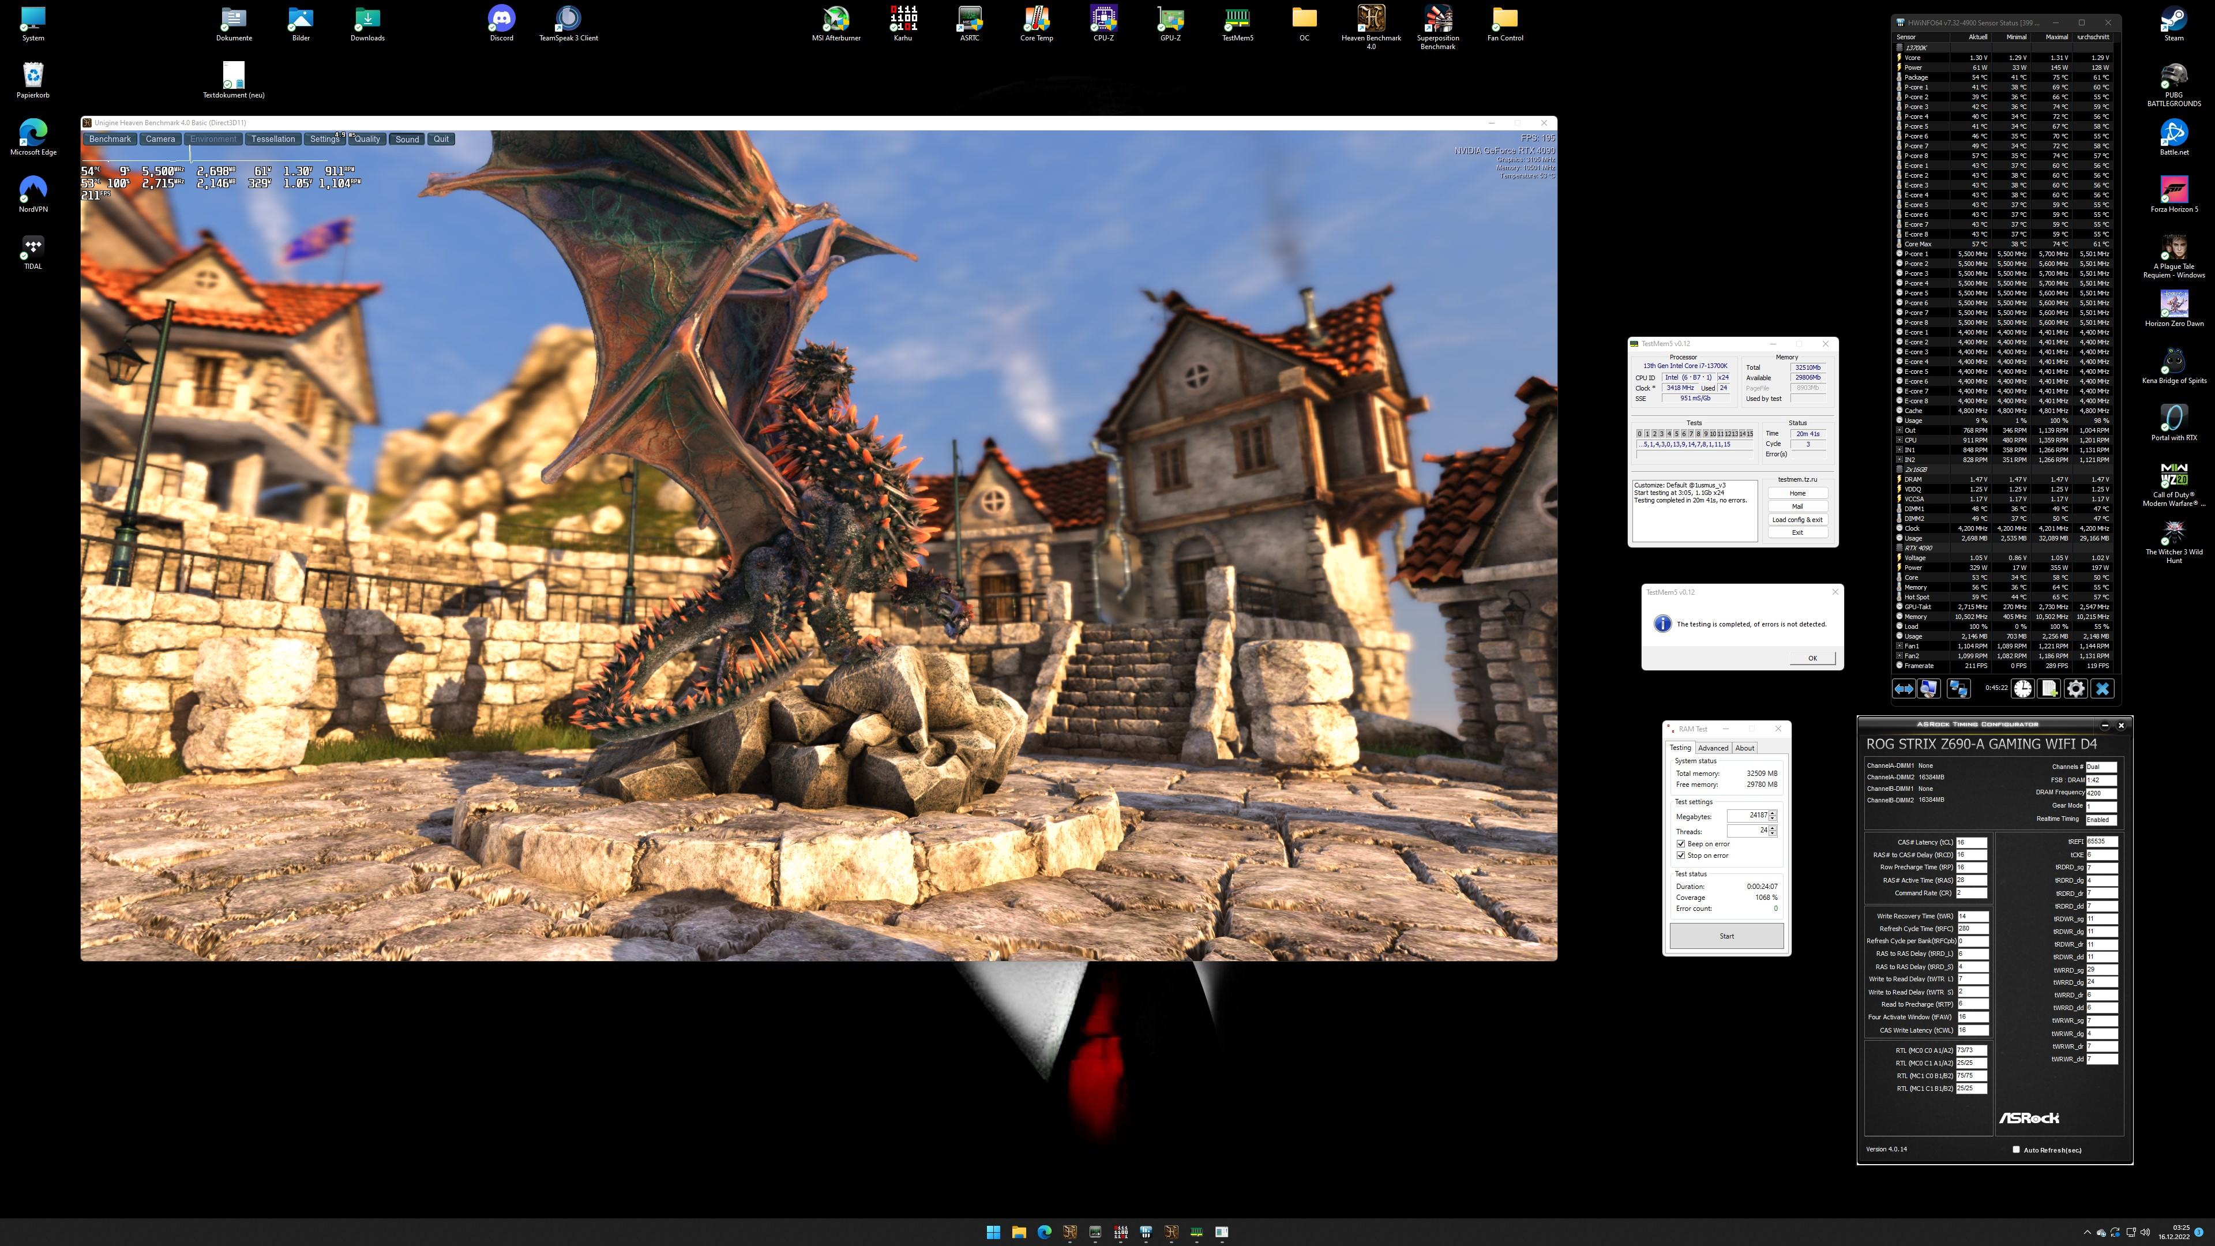The image size is (2215, 1246).
Task: Click tREFI value field
Action: [2101, 842]
